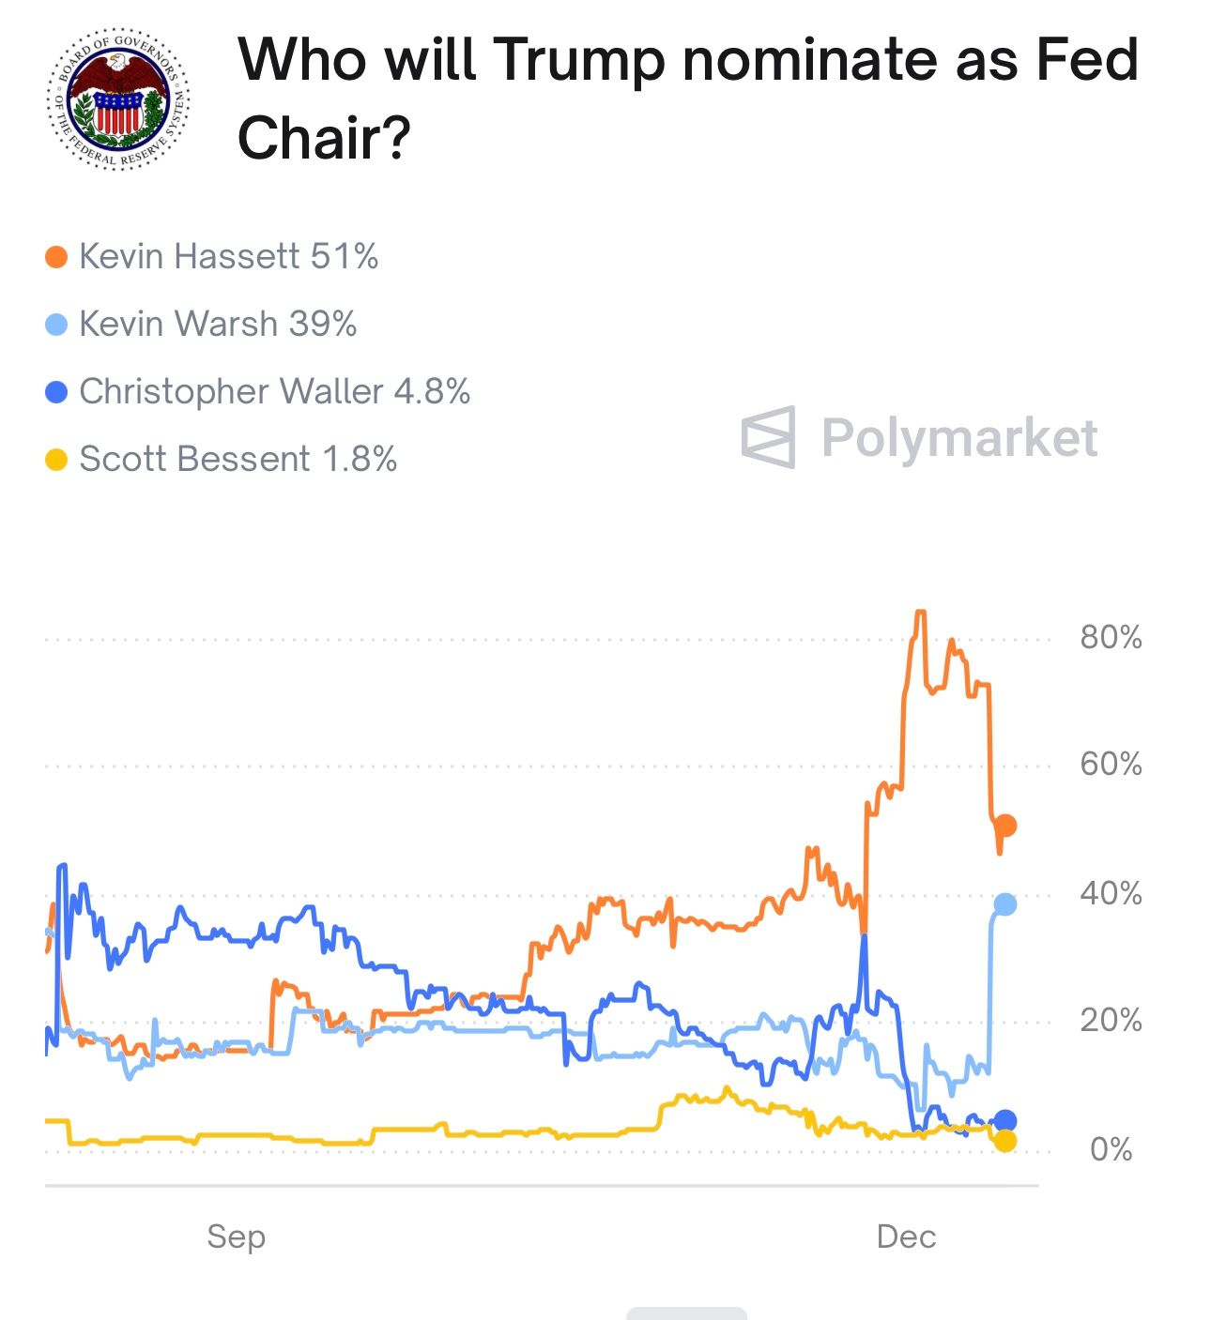This screenshot has height=1320, width=1211.
Task: Click the Polymarket logo icon
Action: click(x=768, y=437)
